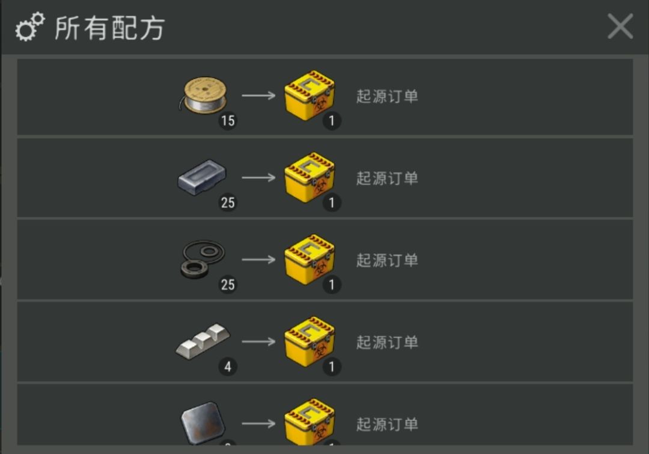Click 起源订单 label in the steel bar row
The width and height of the screenshot is (649, 454).
click(387, 178)
